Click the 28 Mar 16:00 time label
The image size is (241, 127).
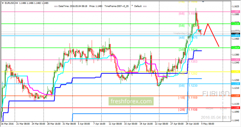coord(54,124)
